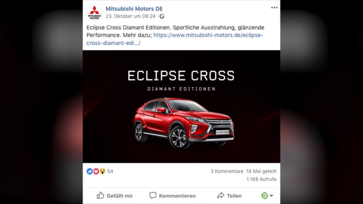Open the profile selector dropdown arrow

[x=271, y=196]
